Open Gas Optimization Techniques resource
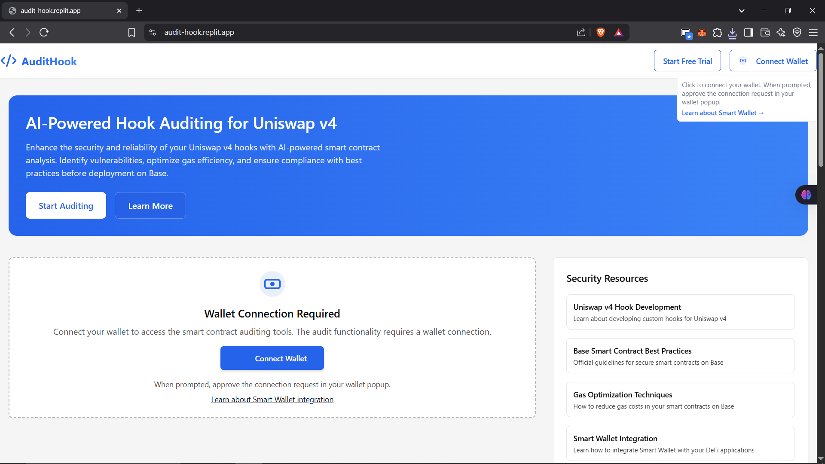 [680, 400]
